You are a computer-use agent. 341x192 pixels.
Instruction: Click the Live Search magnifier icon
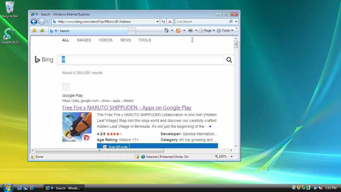[231, 22]
